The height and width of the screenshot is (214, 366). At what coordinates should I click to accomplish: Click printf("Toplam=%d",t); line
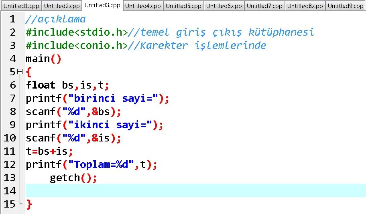point(91,165)
